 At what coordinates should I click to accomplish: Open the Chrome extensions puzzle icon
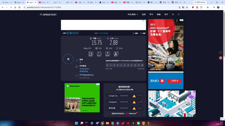click(201, 7)
